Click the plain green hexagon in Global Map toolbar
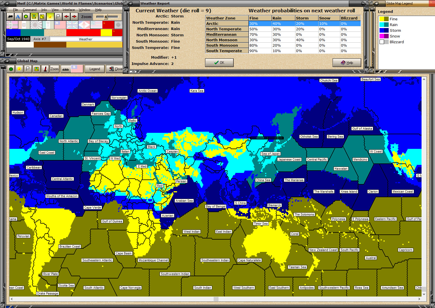The height and width of the screenshot is (308, 435). tap(11, 69)
